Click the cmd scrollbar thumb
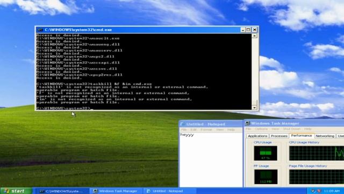Image resolution: width=344 pixels, height=194 pixels. [x=254, y=102]
